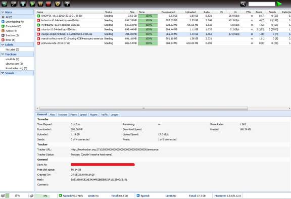Filter torrents by Error state
Image resolution: width=291 pixels, height=199 pixels.
tap(11, 40)
